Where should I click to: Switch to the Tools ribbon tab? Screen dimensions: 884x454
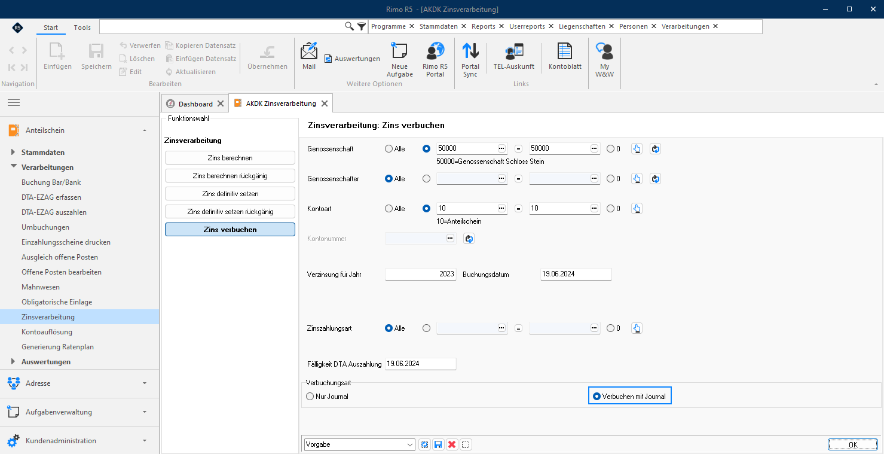tap(82, 28)
